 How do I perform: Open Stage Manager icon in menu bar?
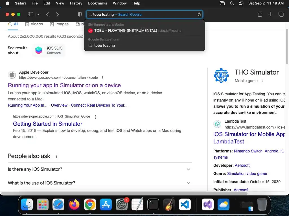222,3
